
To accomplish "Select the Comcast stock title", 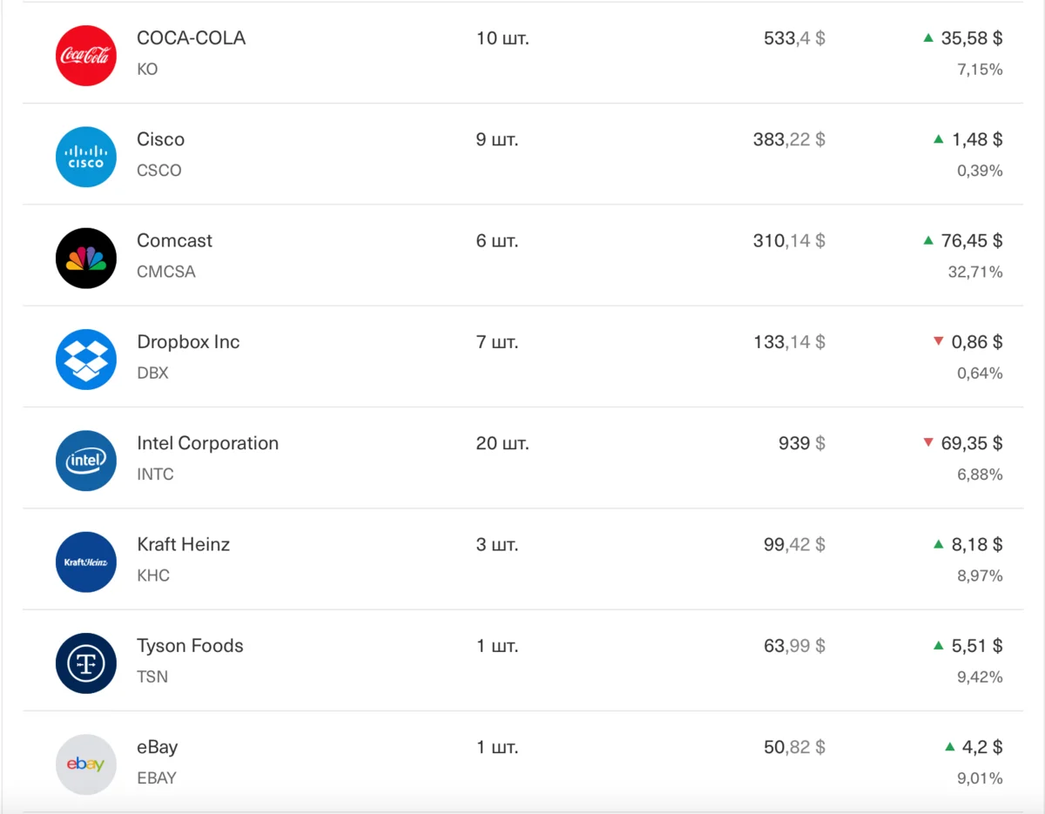I will pyautogui.click(x=174, y=241).
